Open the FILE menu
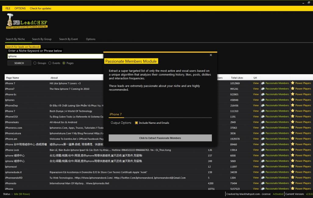313x198 pixels. [x=8, y=9]
